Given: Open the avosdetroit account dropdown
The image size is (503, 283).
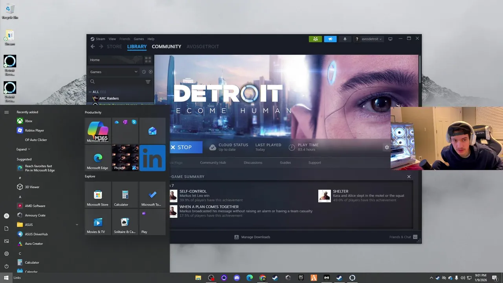Looking at the screenshot, I should 371,39.
